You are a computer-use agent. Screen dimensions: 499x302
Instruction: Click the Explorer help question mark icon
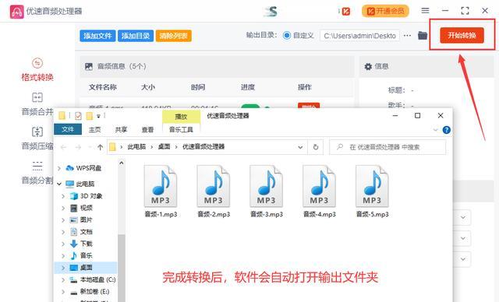coord(447,130)
